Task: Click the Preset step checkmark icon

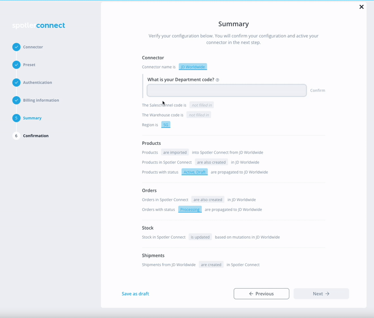Action: click(x=16, y=65)
